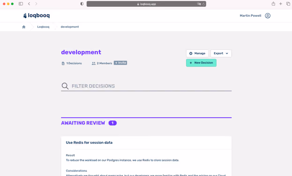Open the Export dropdown

[221, 54]
